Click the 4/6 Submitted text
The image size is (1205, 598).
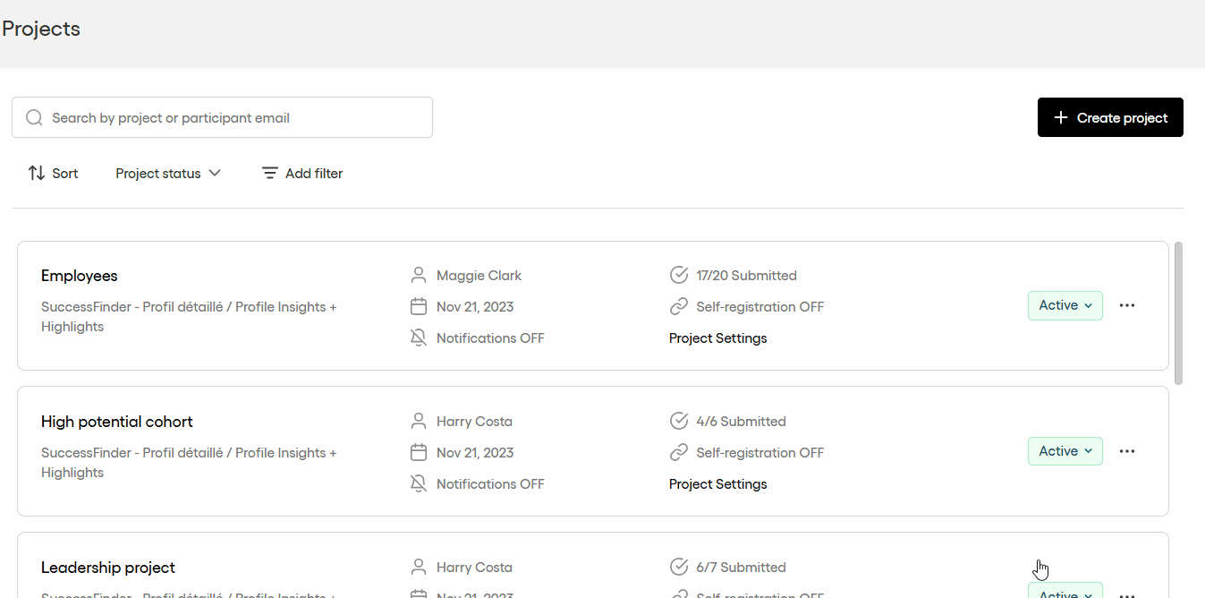(742, 422)
